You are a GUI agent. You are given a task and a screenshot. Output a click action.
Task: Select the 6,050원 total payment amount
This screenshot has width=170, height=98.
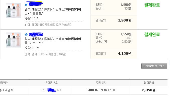[x=149, y=90]
